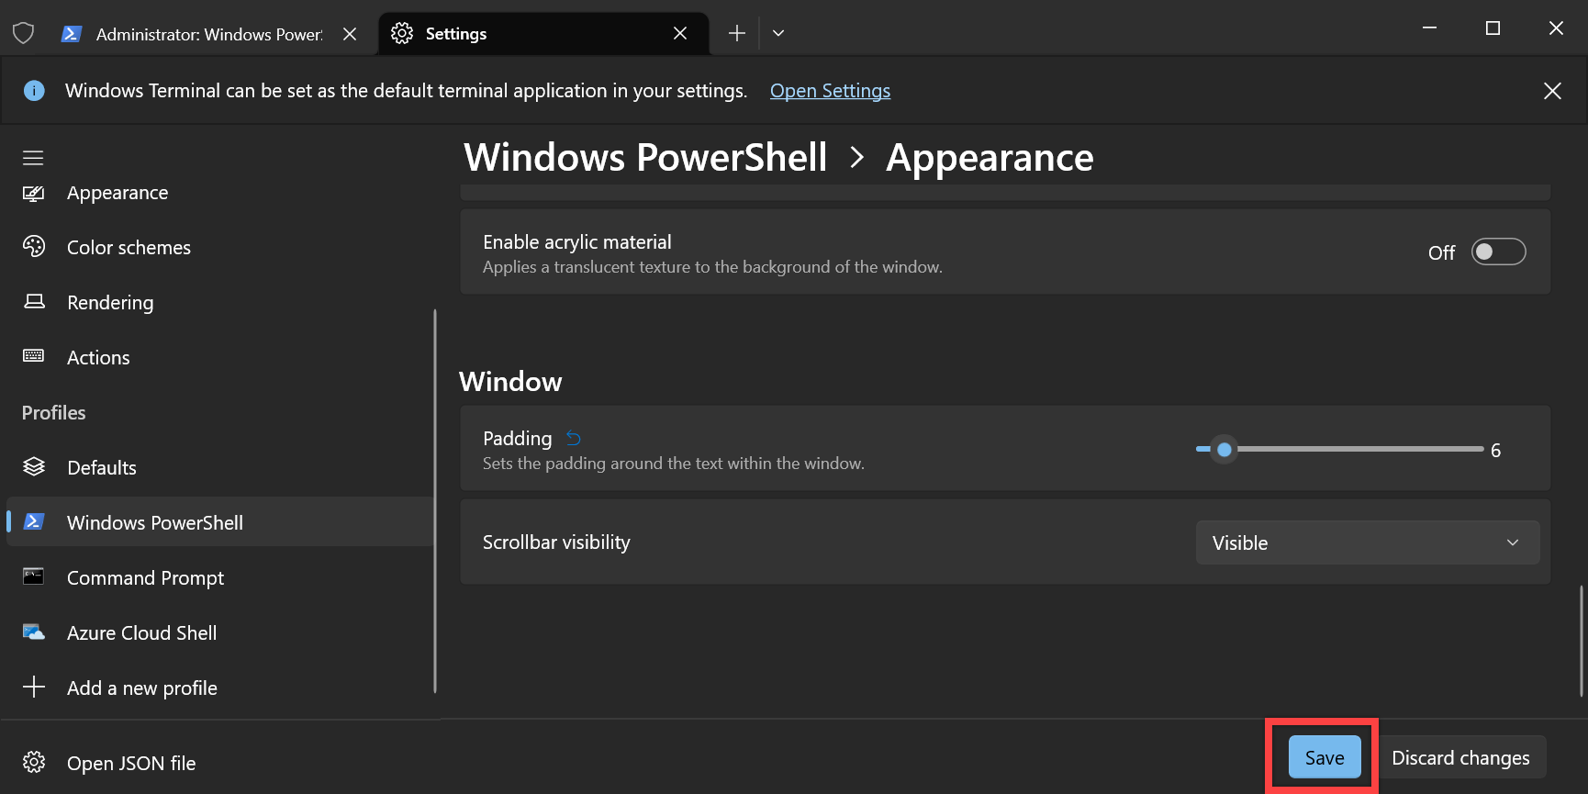Click Add a new profile
1588x794 pixels.
[218, 688]
